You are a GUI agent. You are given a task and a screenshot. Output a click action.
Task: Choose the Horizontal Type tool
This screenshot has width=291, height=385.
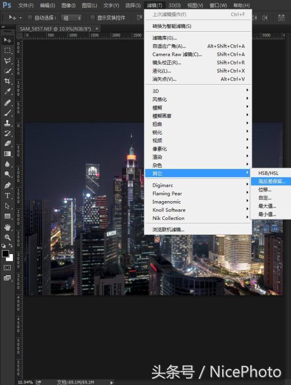coord(7,195)
